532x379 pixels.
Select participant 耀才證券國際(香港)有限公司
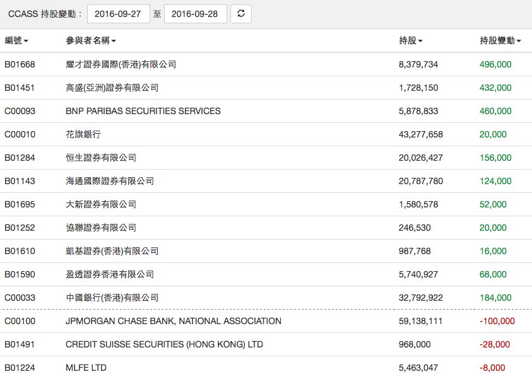coord(121,64)
